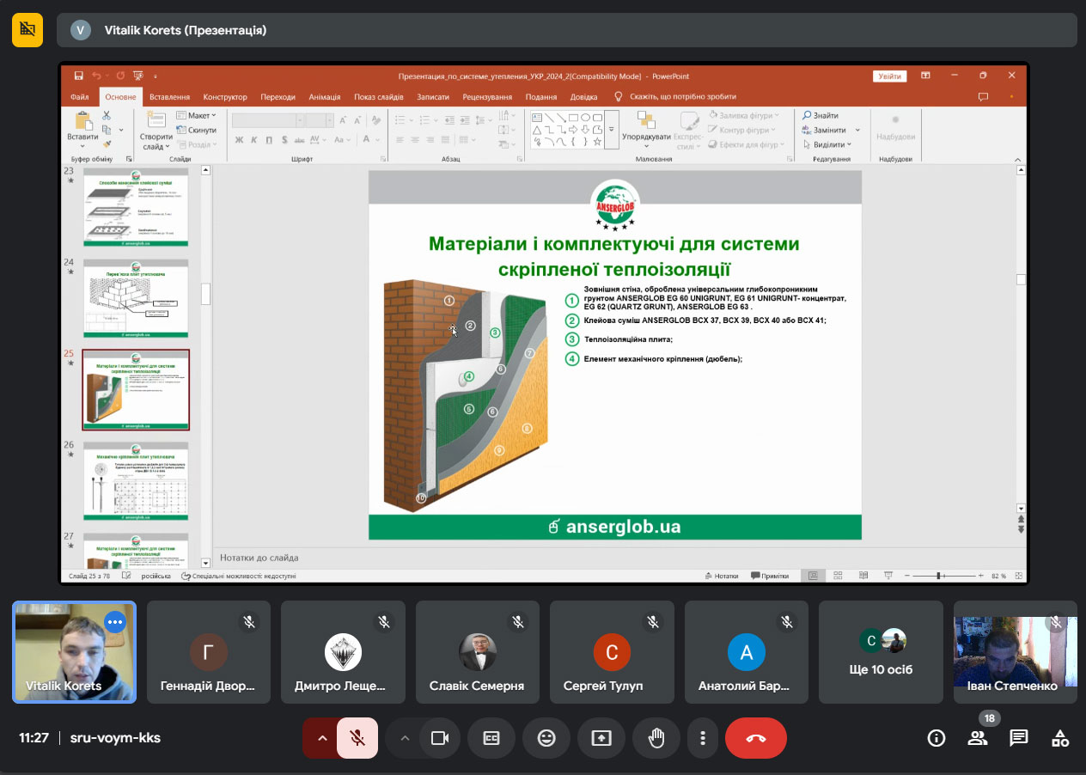Open the Анімація tab
The width and height of the screenshot is (1086, 775).
(325, 97)
